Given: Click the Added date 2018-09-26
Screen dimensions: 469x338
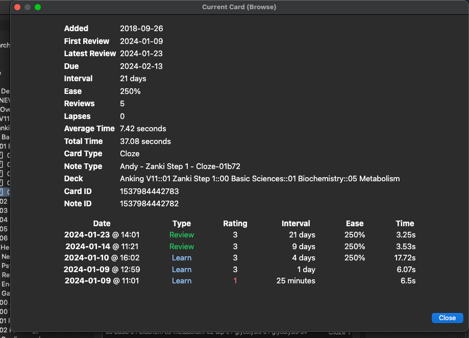Looking at the screenshot, I should 141,29.
